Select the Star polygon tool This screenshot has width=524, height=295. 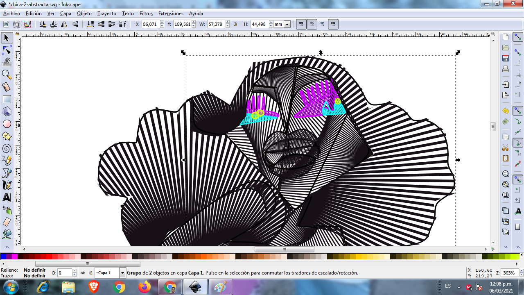(x=7, y=136)
